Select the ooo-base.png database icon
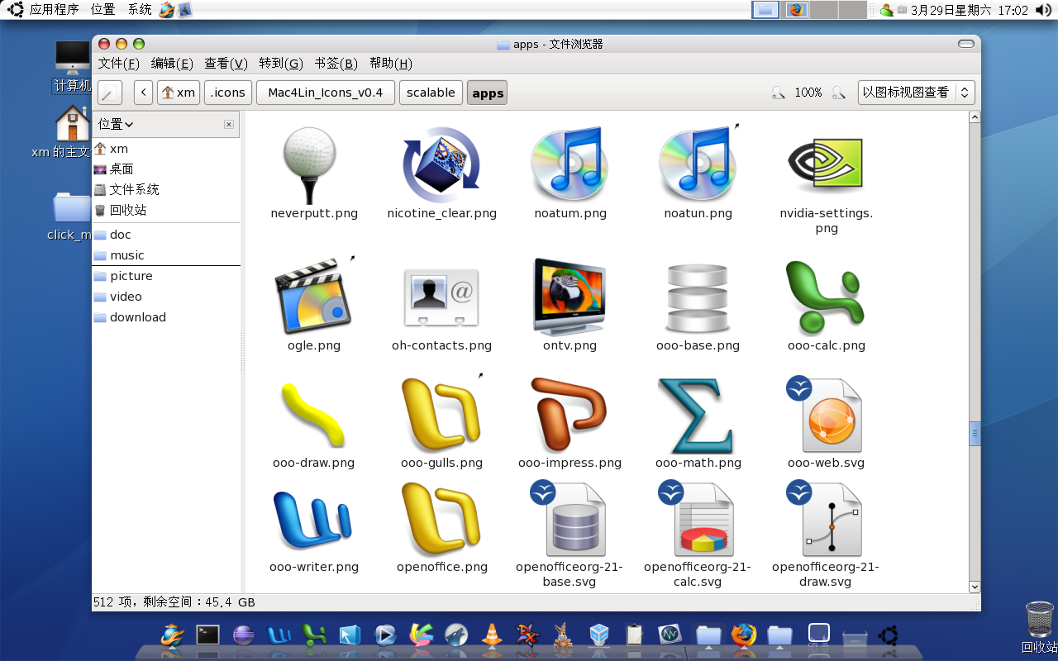The width and height of the screenshot is (1058, 661). pos(698,297)
